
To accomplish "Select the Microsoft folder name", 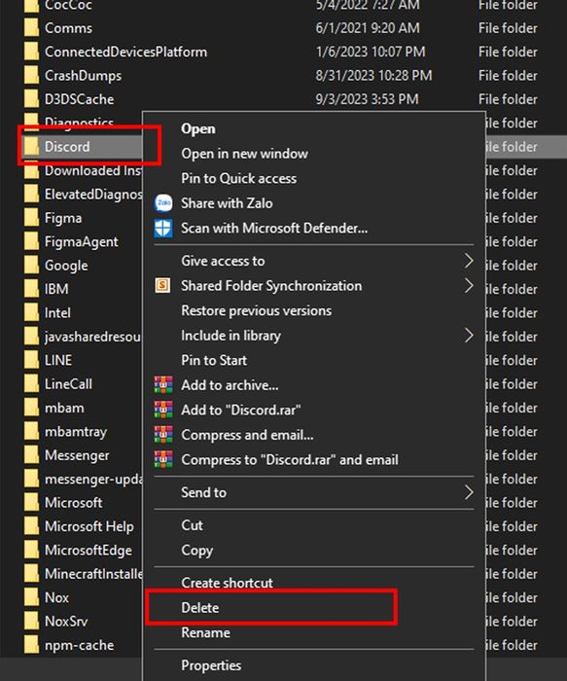I will [73, 503].
